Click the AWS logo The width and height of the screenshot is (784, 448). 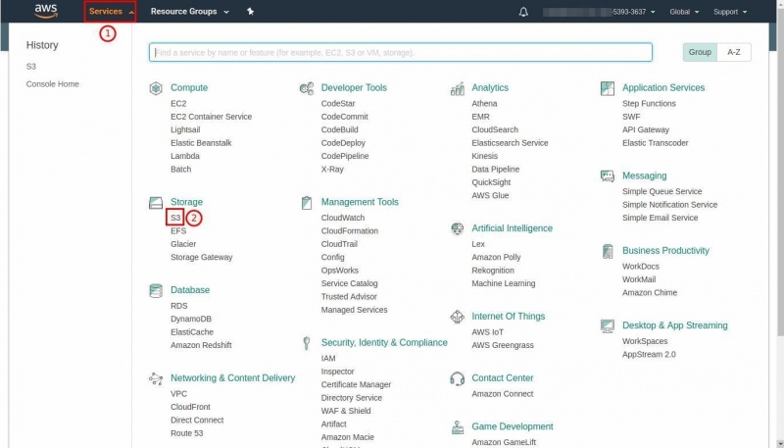pyautogui.click(x=46, y=11)
